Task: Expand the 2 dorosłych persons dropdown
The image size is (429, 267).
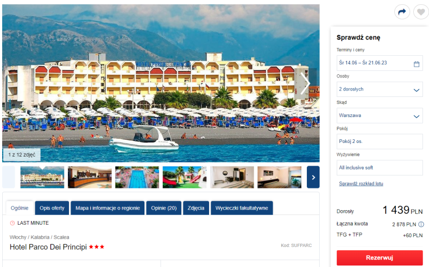Action: pyautogui.click(x=380, y=89)
